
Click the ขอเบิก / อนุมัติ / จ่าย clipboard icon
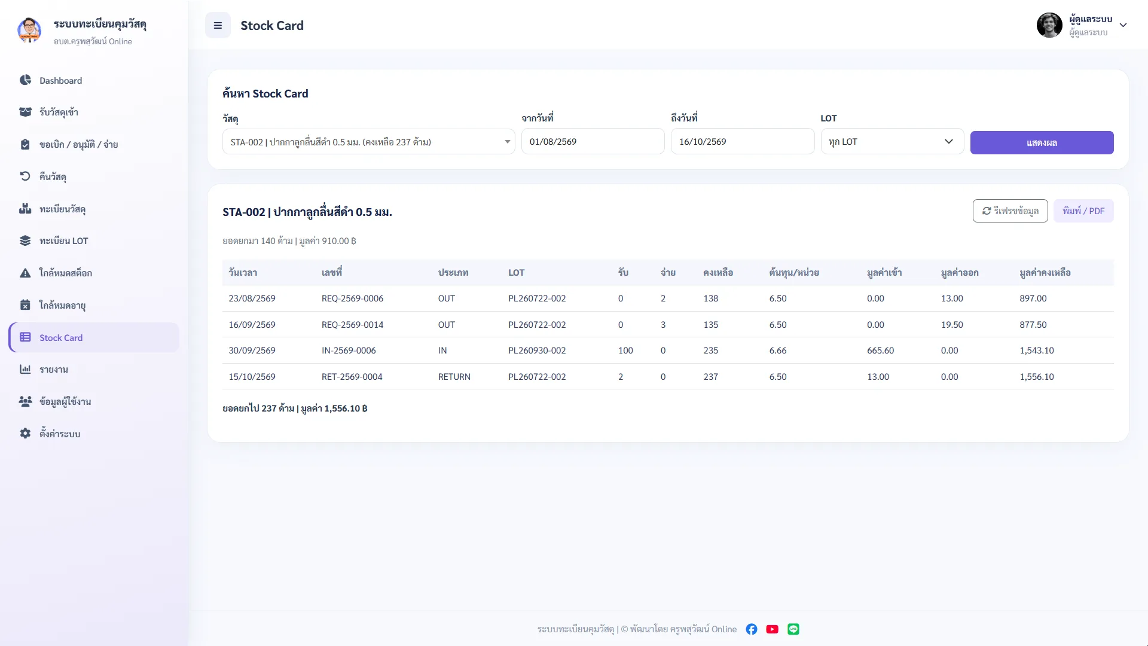click(x=25, y=144)
